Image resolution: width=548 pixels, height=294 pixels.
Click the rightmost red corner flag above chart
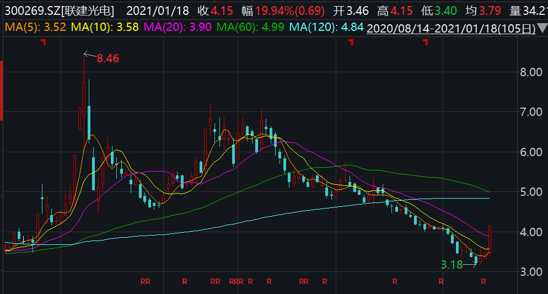tap(425, 43)
